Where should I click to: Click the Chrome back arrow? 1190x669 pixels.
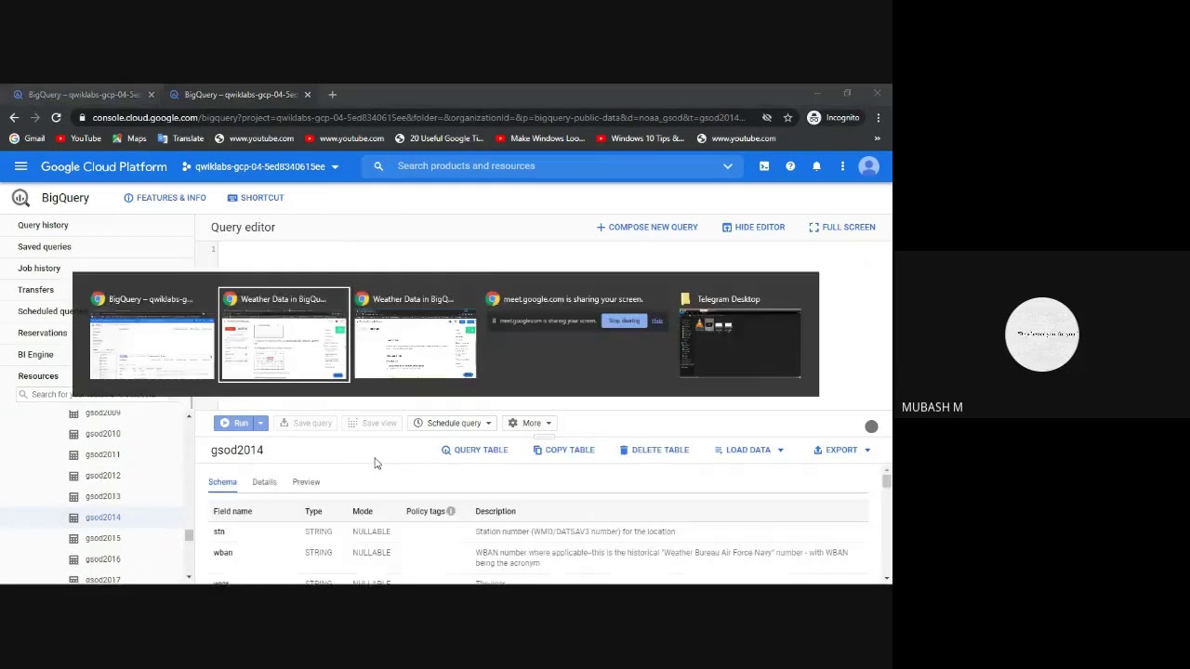click(x=14, y=117)
